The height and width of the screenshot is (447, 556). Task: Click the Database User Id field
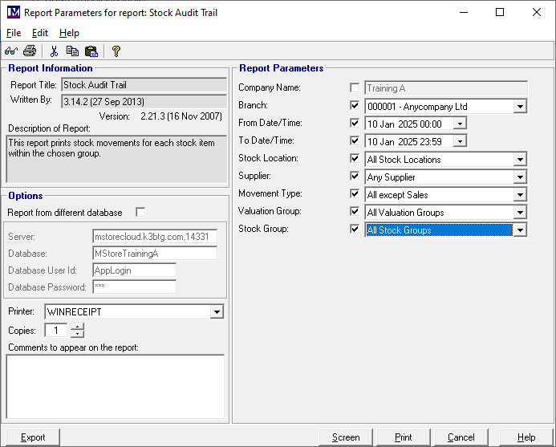point(135,270)
